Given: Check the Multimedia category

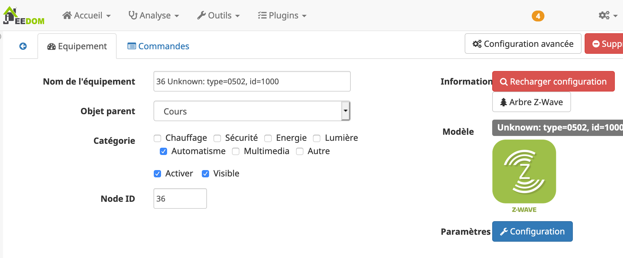Looking at the screenshot, I should click(236, 151).
